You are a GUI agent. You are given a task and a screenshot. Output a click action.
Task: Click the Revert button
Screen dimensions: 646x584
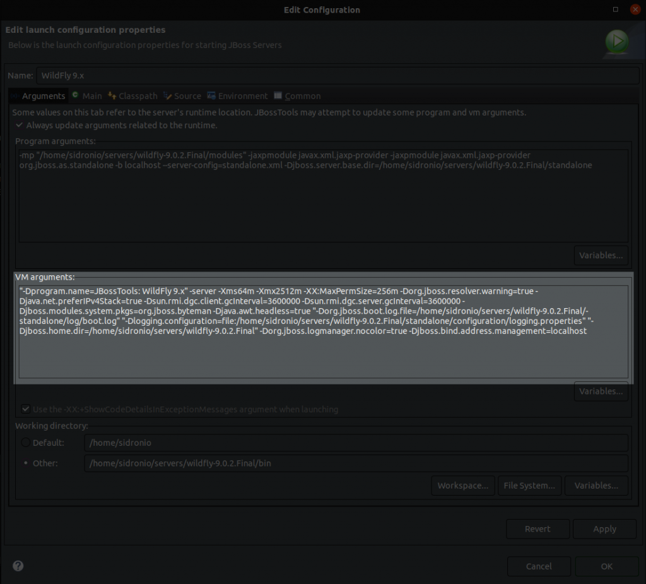[x=537, y=528]
